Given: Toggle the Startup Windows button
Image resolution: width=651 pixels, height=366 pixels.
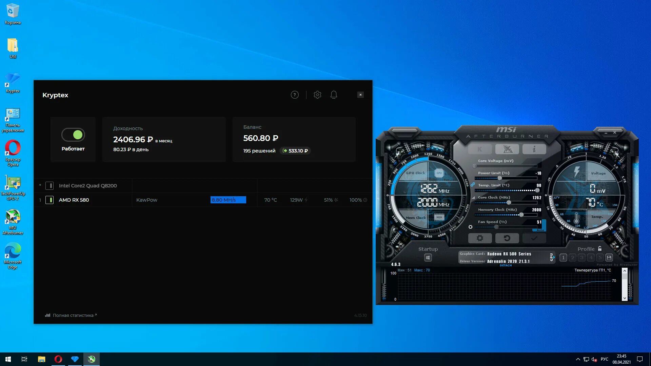Looking at the screenshot, I should pos(428,258).
